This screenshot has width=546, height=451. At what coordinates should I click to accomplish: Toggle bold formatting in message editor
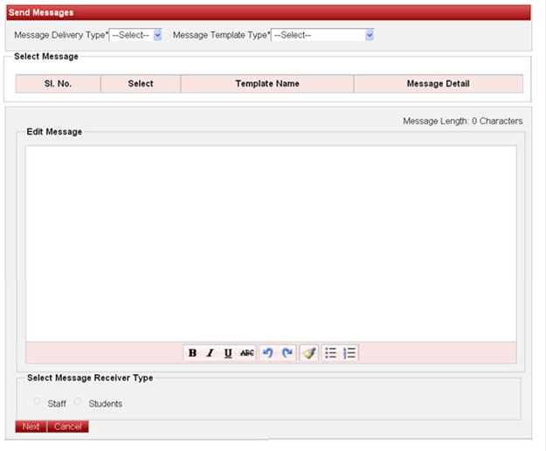pos(192,353)
